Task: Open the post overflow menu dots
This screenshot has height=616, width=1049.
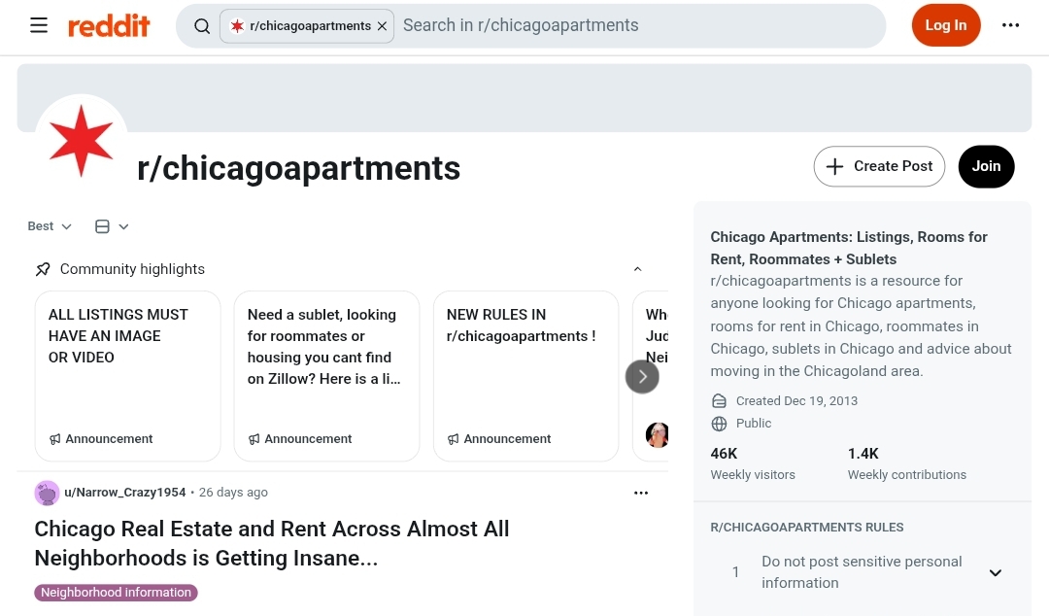Action: click(x=641, y=493)
